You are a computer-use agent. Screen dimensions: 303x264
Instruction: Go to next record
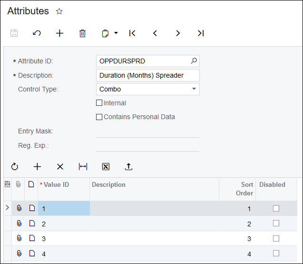pyautogui.click(x=178, y=33)
